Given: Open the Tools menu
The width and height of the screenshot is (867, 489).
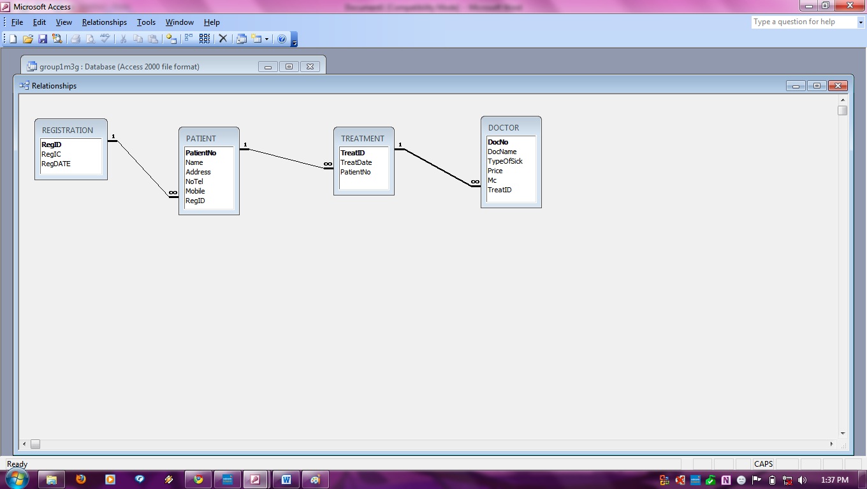Looking at the screenshot, I should [x=146, y=22].
